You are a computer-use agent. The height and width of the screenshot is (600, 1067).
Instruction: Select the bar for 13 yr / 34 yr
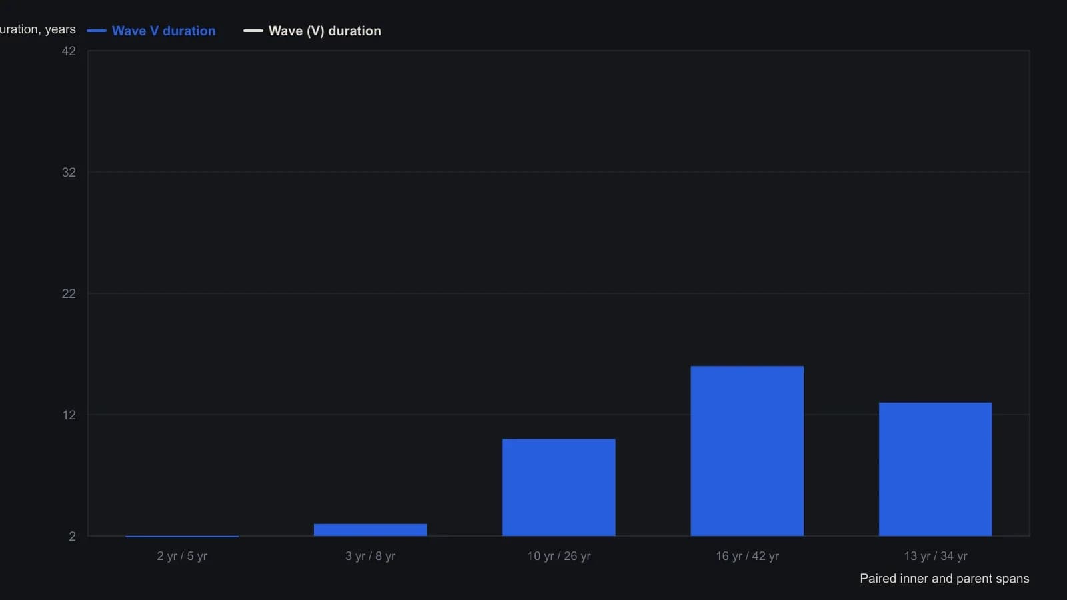tap(936, 469)
